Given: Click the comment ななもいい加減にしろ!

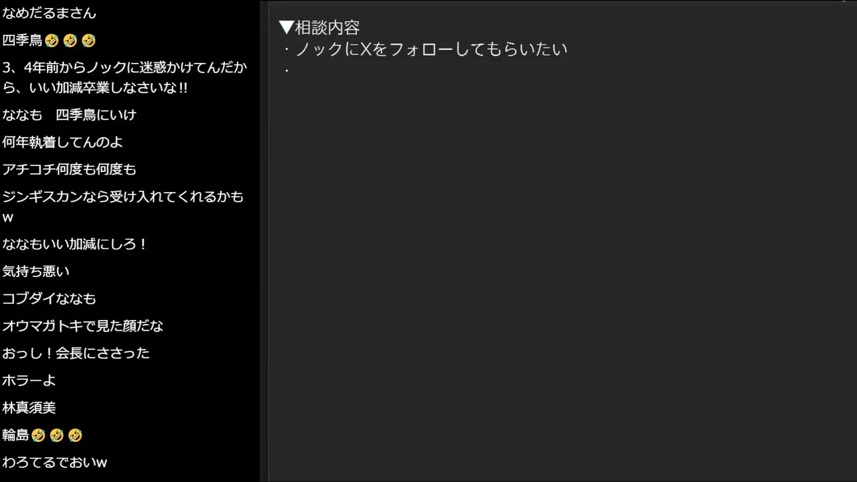Looking at the screenshot, I should click(74, 244).
